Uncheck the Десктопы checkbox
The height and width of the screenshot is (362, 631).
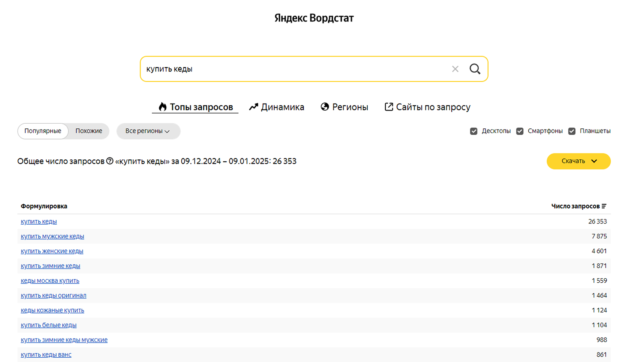click(x=474, y=131)
